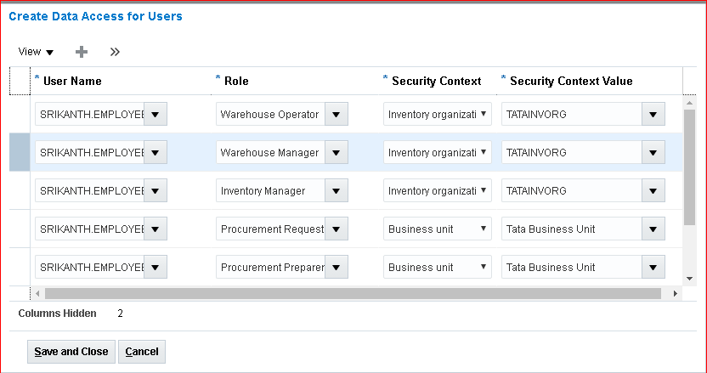
Task: Open Security Context Value dropdown in first row
Action: (x=653, y=114)
